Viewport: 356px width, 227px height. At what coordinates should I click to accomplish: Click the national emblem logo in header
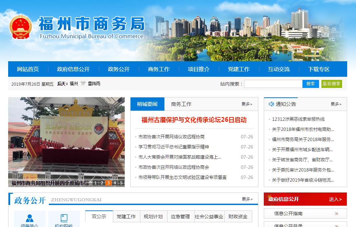click(x=20, y=27)
